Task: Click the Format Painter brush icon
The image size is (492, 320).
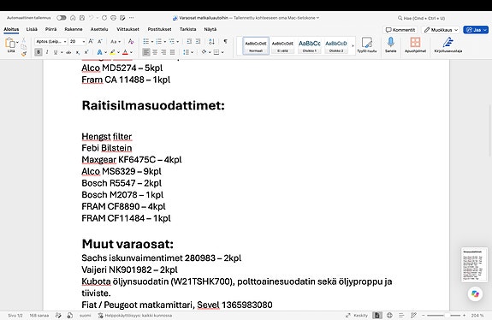Action: [24, 54]
